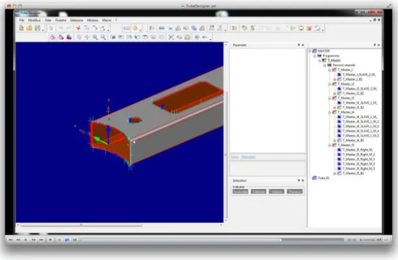This screenshot has width=398, height=260.
Task: Click the red coordinate axes icon
Action: (x=78, y=28)
